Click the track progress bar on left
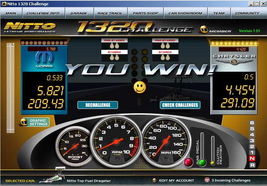The height and width of the screenshot is (186, 267). click(x=10, y=88)
